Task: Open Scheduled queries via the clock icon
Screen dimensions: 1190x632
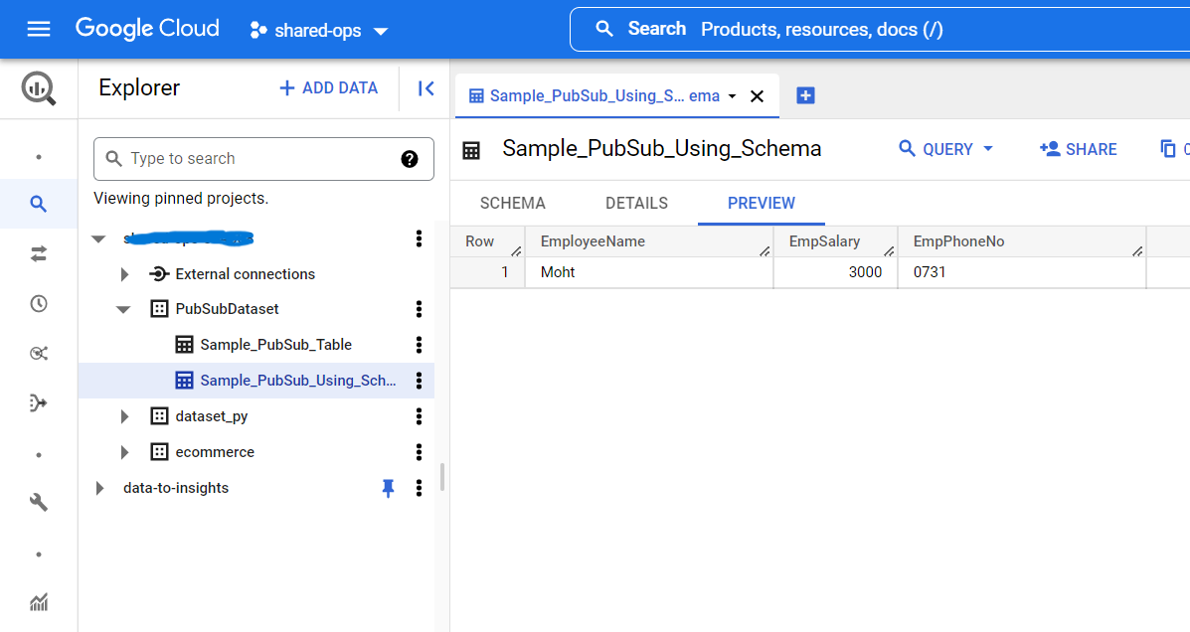Action: click(x=39, y=303)
